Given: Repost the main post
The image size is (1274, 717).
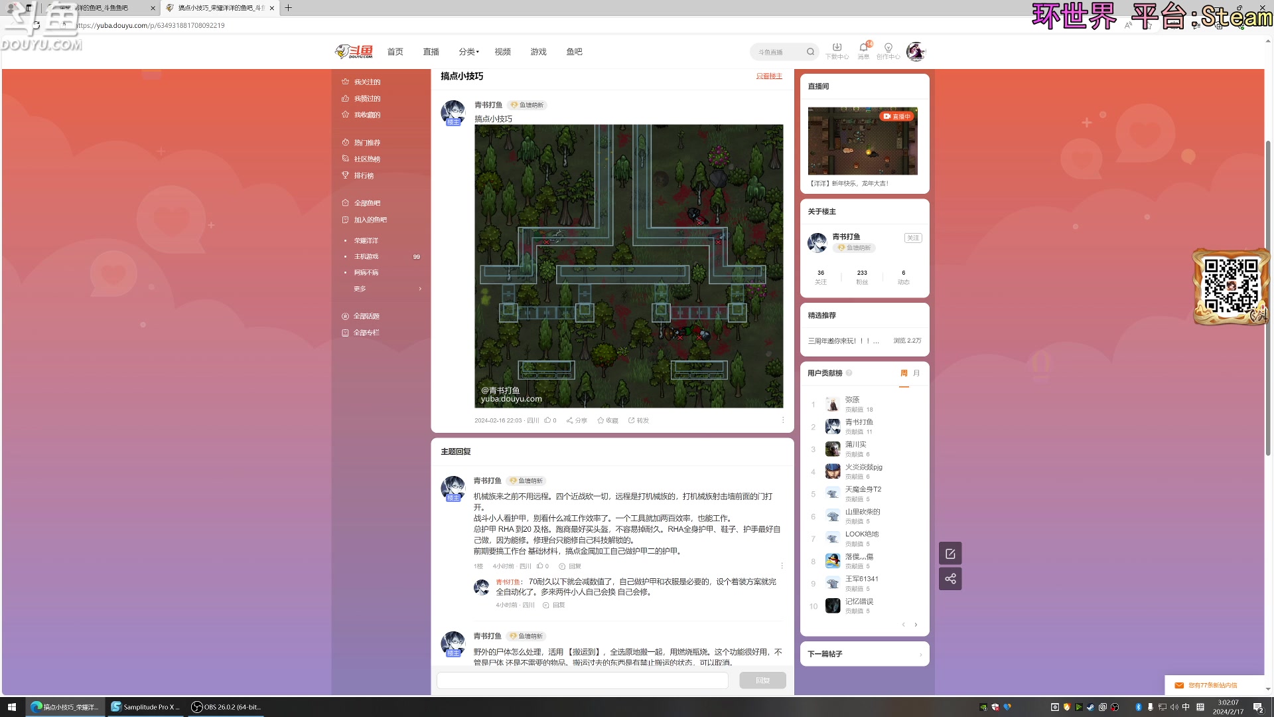Looking at the screenshot, I should tap(638, 420).
